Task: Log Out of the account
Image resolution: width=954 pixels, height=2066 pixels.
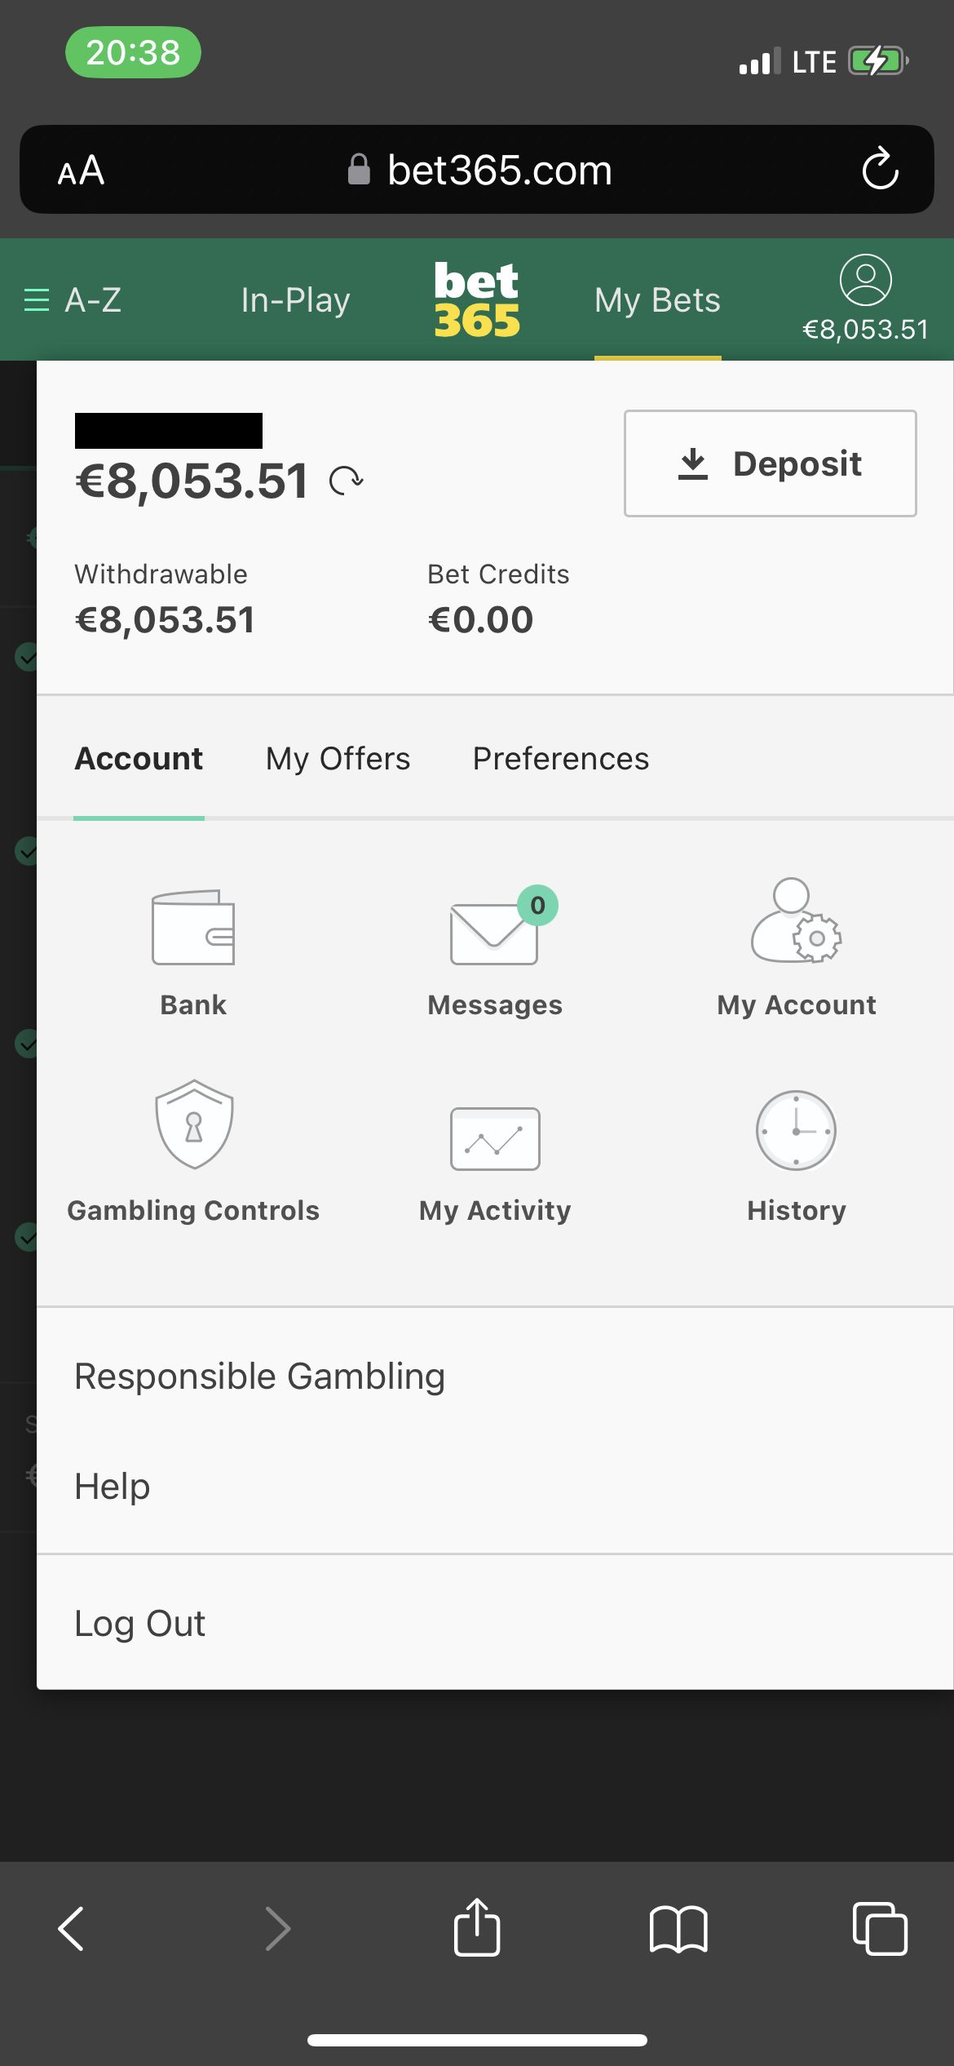Action: [139, 1624]
